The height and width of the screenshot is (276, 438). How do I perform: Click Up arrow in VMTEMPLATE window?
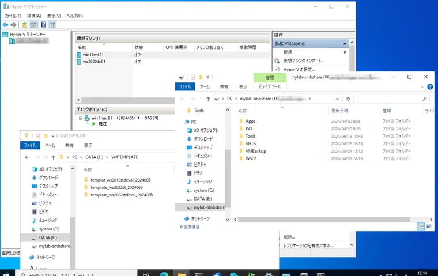pos(53,157)
